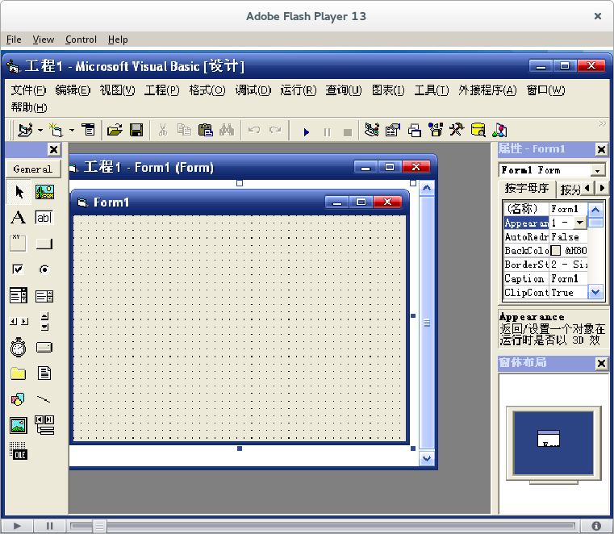Open the Appearance value dropdown
Screen dimensions: 614x534
click(x=579, y=223)
